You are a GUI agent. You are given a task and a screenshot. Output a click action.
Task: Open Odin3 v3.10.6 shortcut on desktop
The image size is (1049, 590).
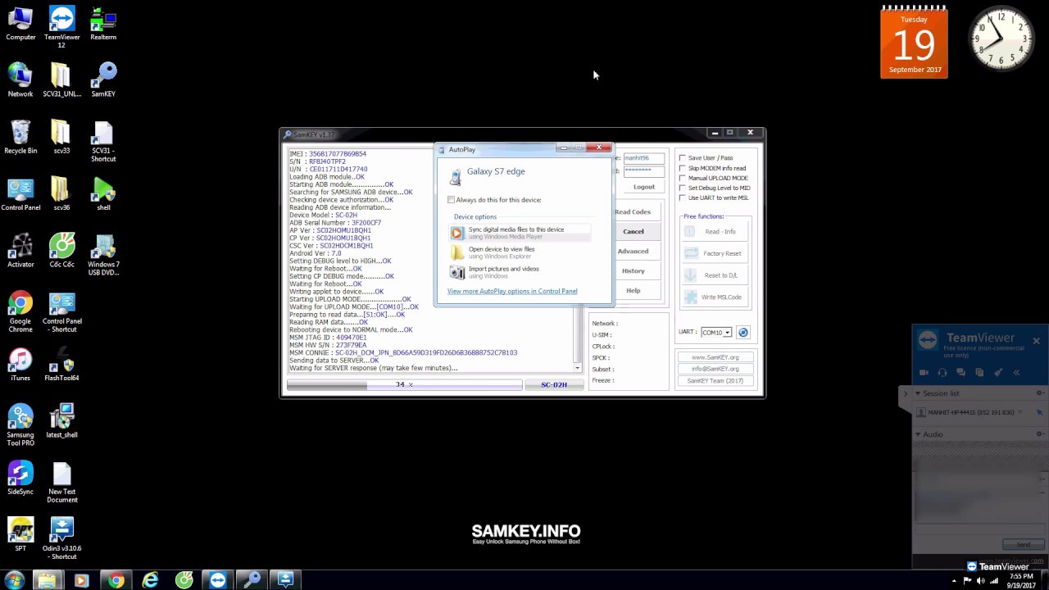tap(61, 538)
